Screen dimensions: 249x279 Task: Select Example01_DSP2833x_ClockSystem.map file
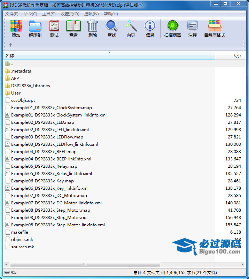click(x=51, y=108)
